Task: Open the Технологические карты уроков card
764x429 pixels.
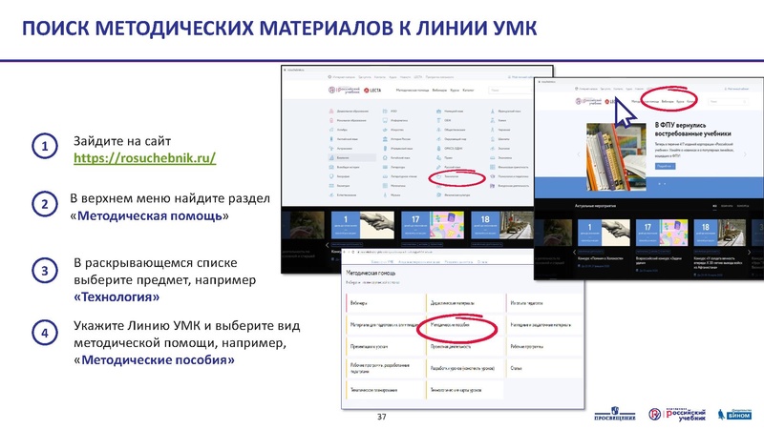Action: pos(466,390)
